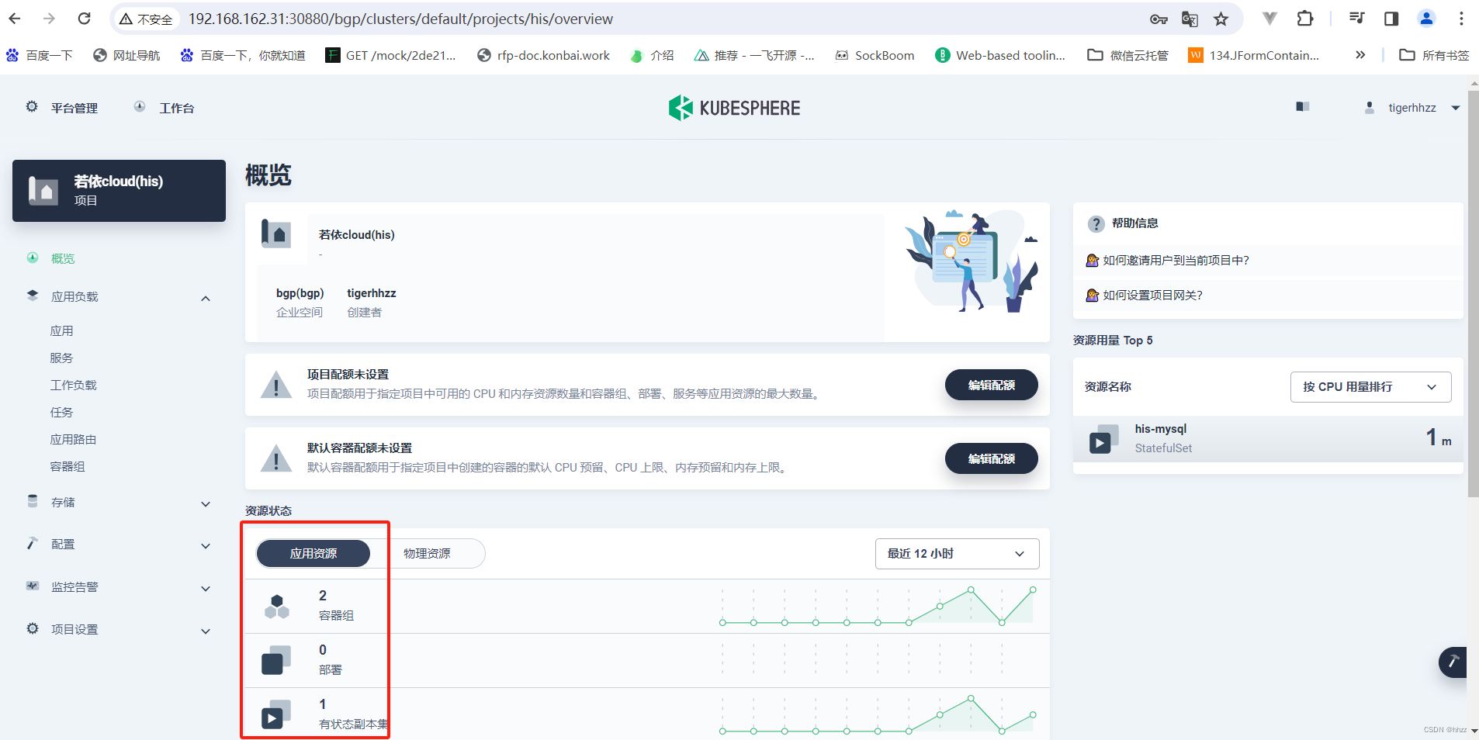
Task: Open the 最近 12 小时 time range dropdown
Action: 956,554
